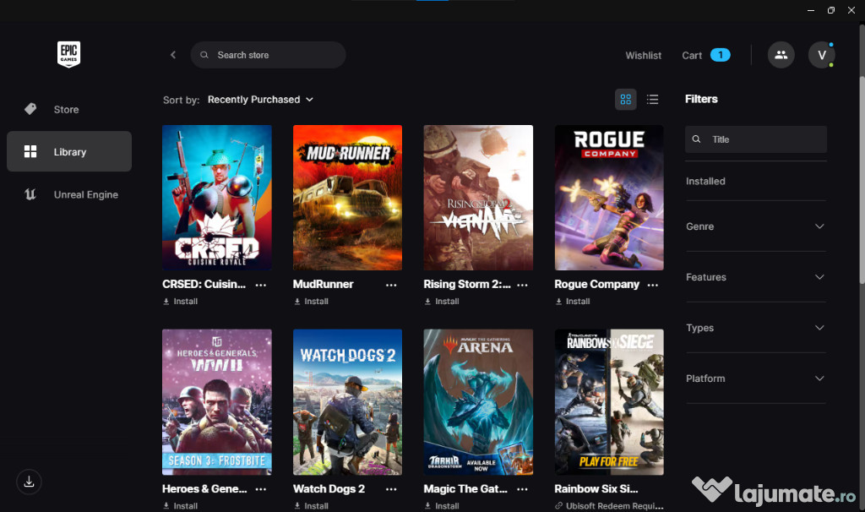Screen dimensions: 865x512
Task: Open the downloads icon
Action: 30,482
